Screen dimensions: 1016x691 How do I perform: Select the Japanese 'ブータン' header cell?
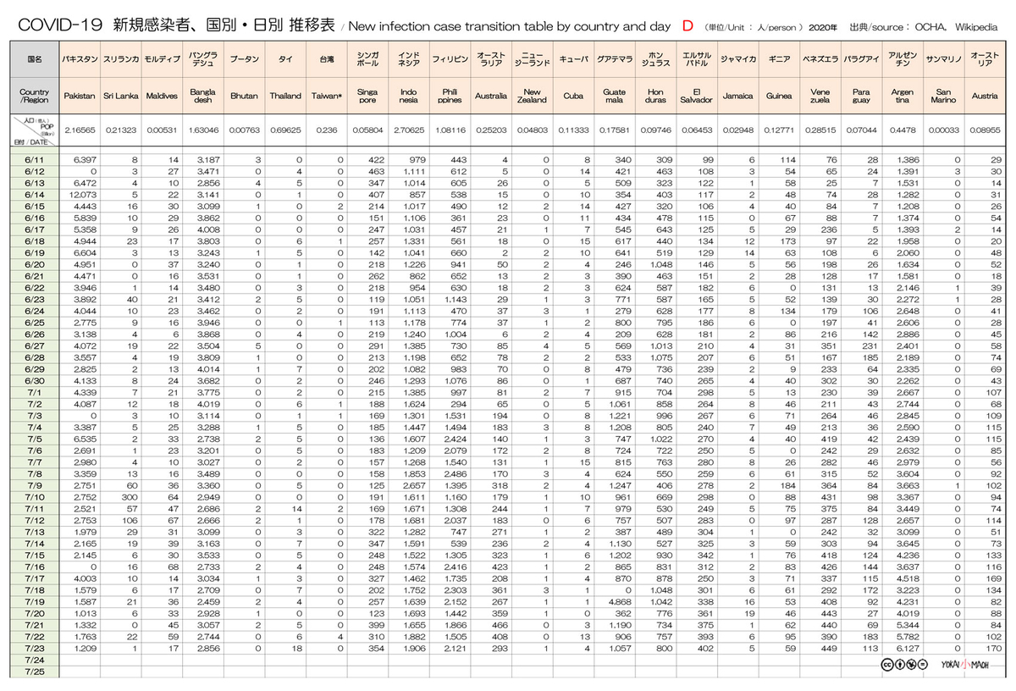[x=245, y=60]
